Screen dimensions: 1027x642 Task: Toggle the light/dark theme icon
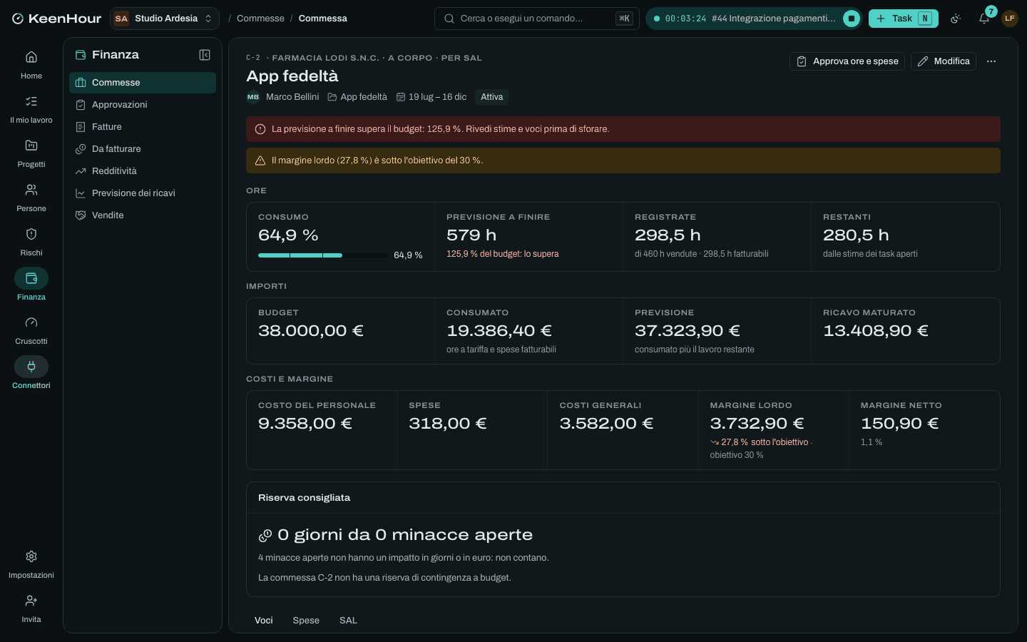[956, 19]
